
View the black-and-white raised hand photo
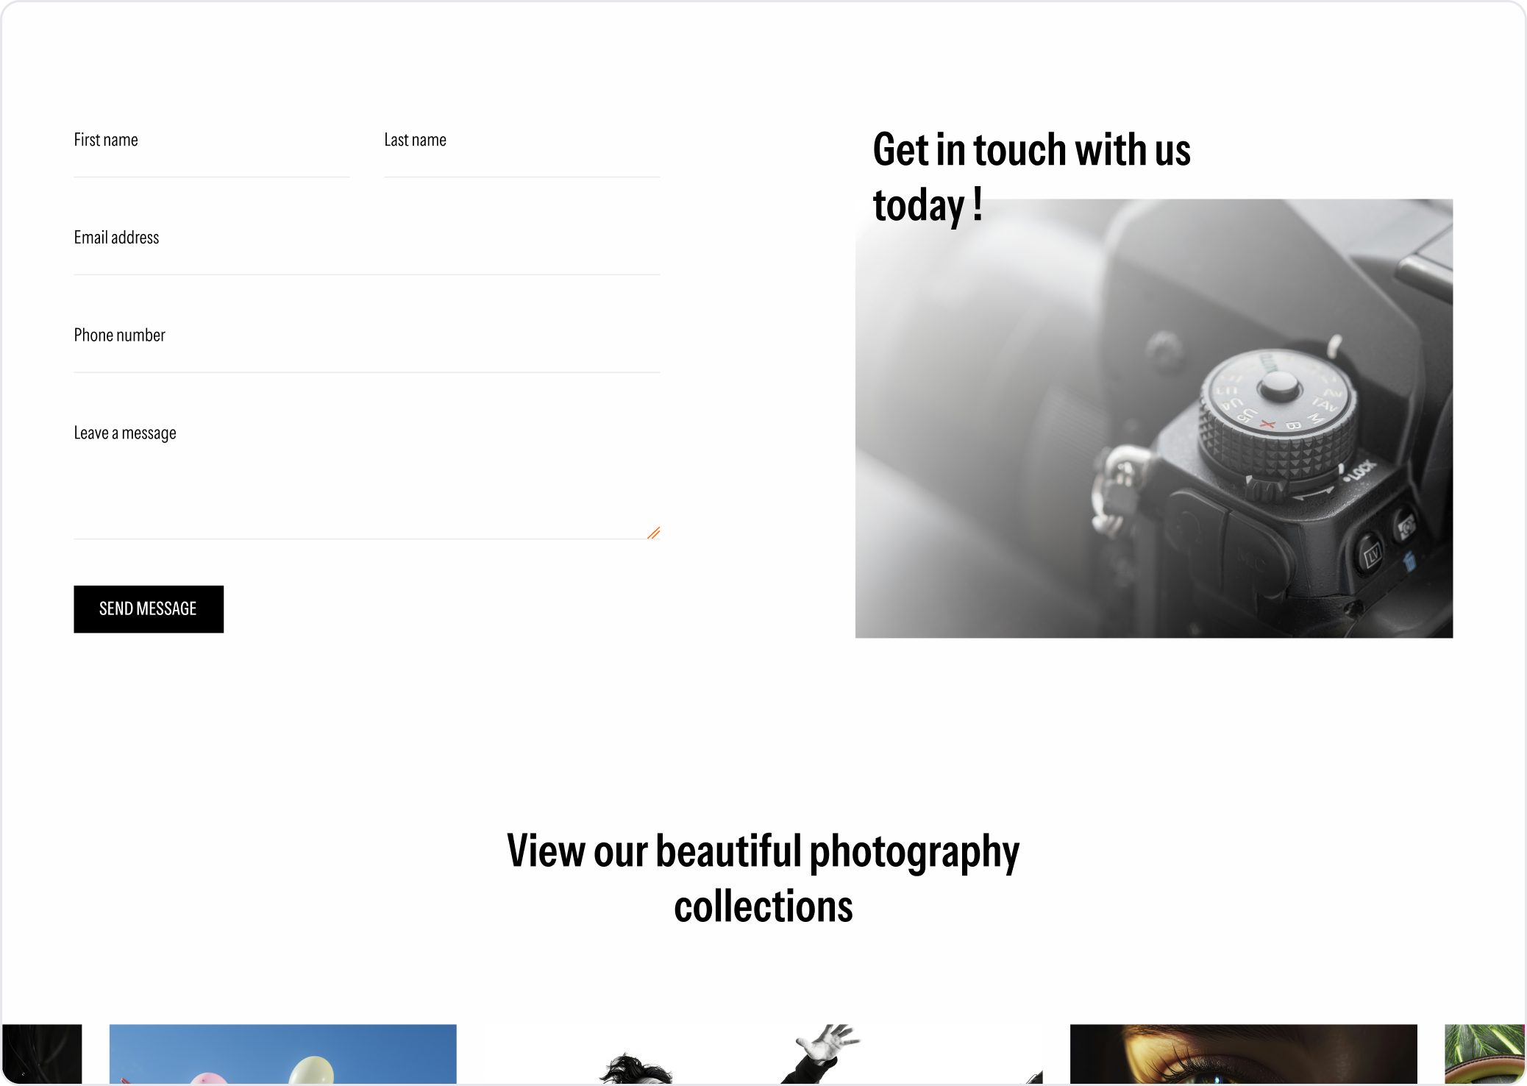763,1054
